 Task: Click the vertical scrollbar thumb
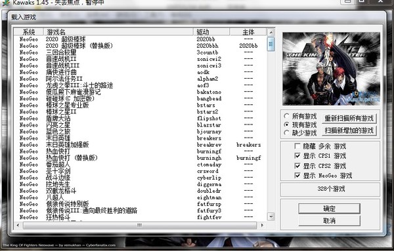(271, 44)
